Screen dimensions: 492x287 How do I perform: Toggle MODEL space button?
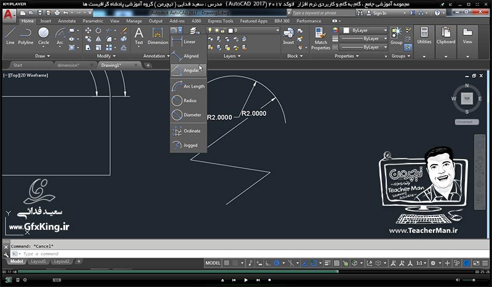[x=213, y=263]
